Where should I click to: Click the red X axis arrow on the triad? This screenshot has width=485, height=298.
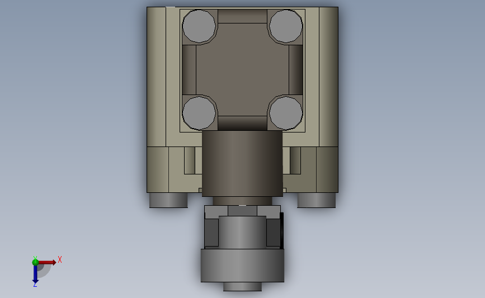(47, 262)
